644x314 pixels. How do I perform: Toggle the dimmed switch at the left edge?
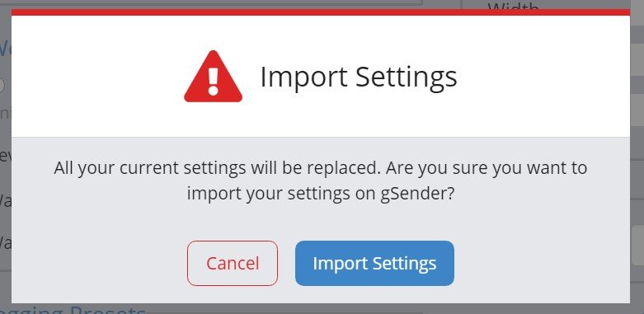2,86
